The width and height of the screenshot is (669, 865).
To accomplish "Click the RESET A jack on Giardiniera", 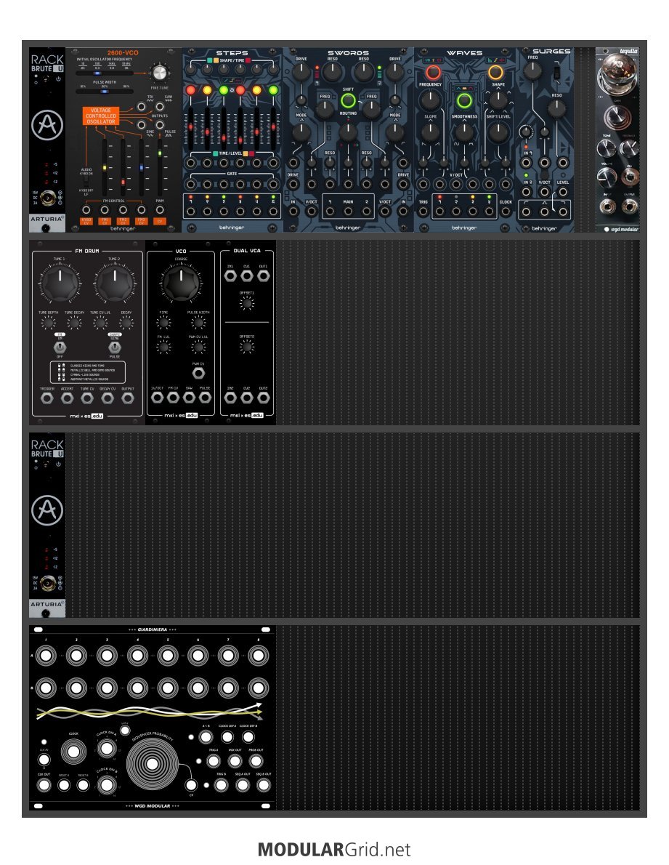I will (64, 785).
